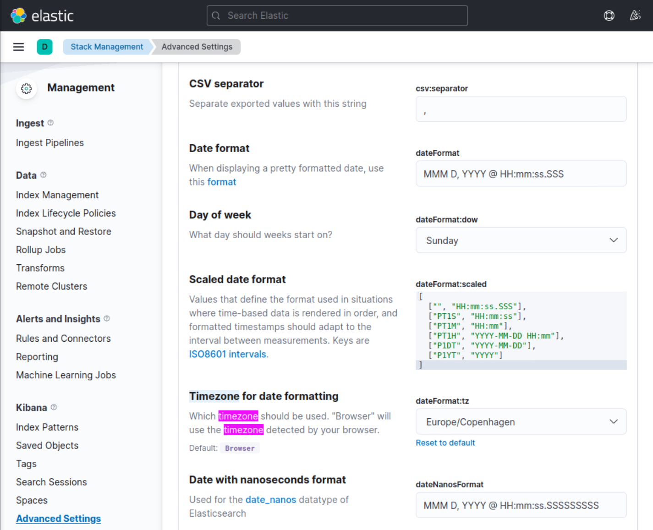Open Index Patterns in the sidebar
Viewport: 653px width, 530px height.
[x=47, y=427]
